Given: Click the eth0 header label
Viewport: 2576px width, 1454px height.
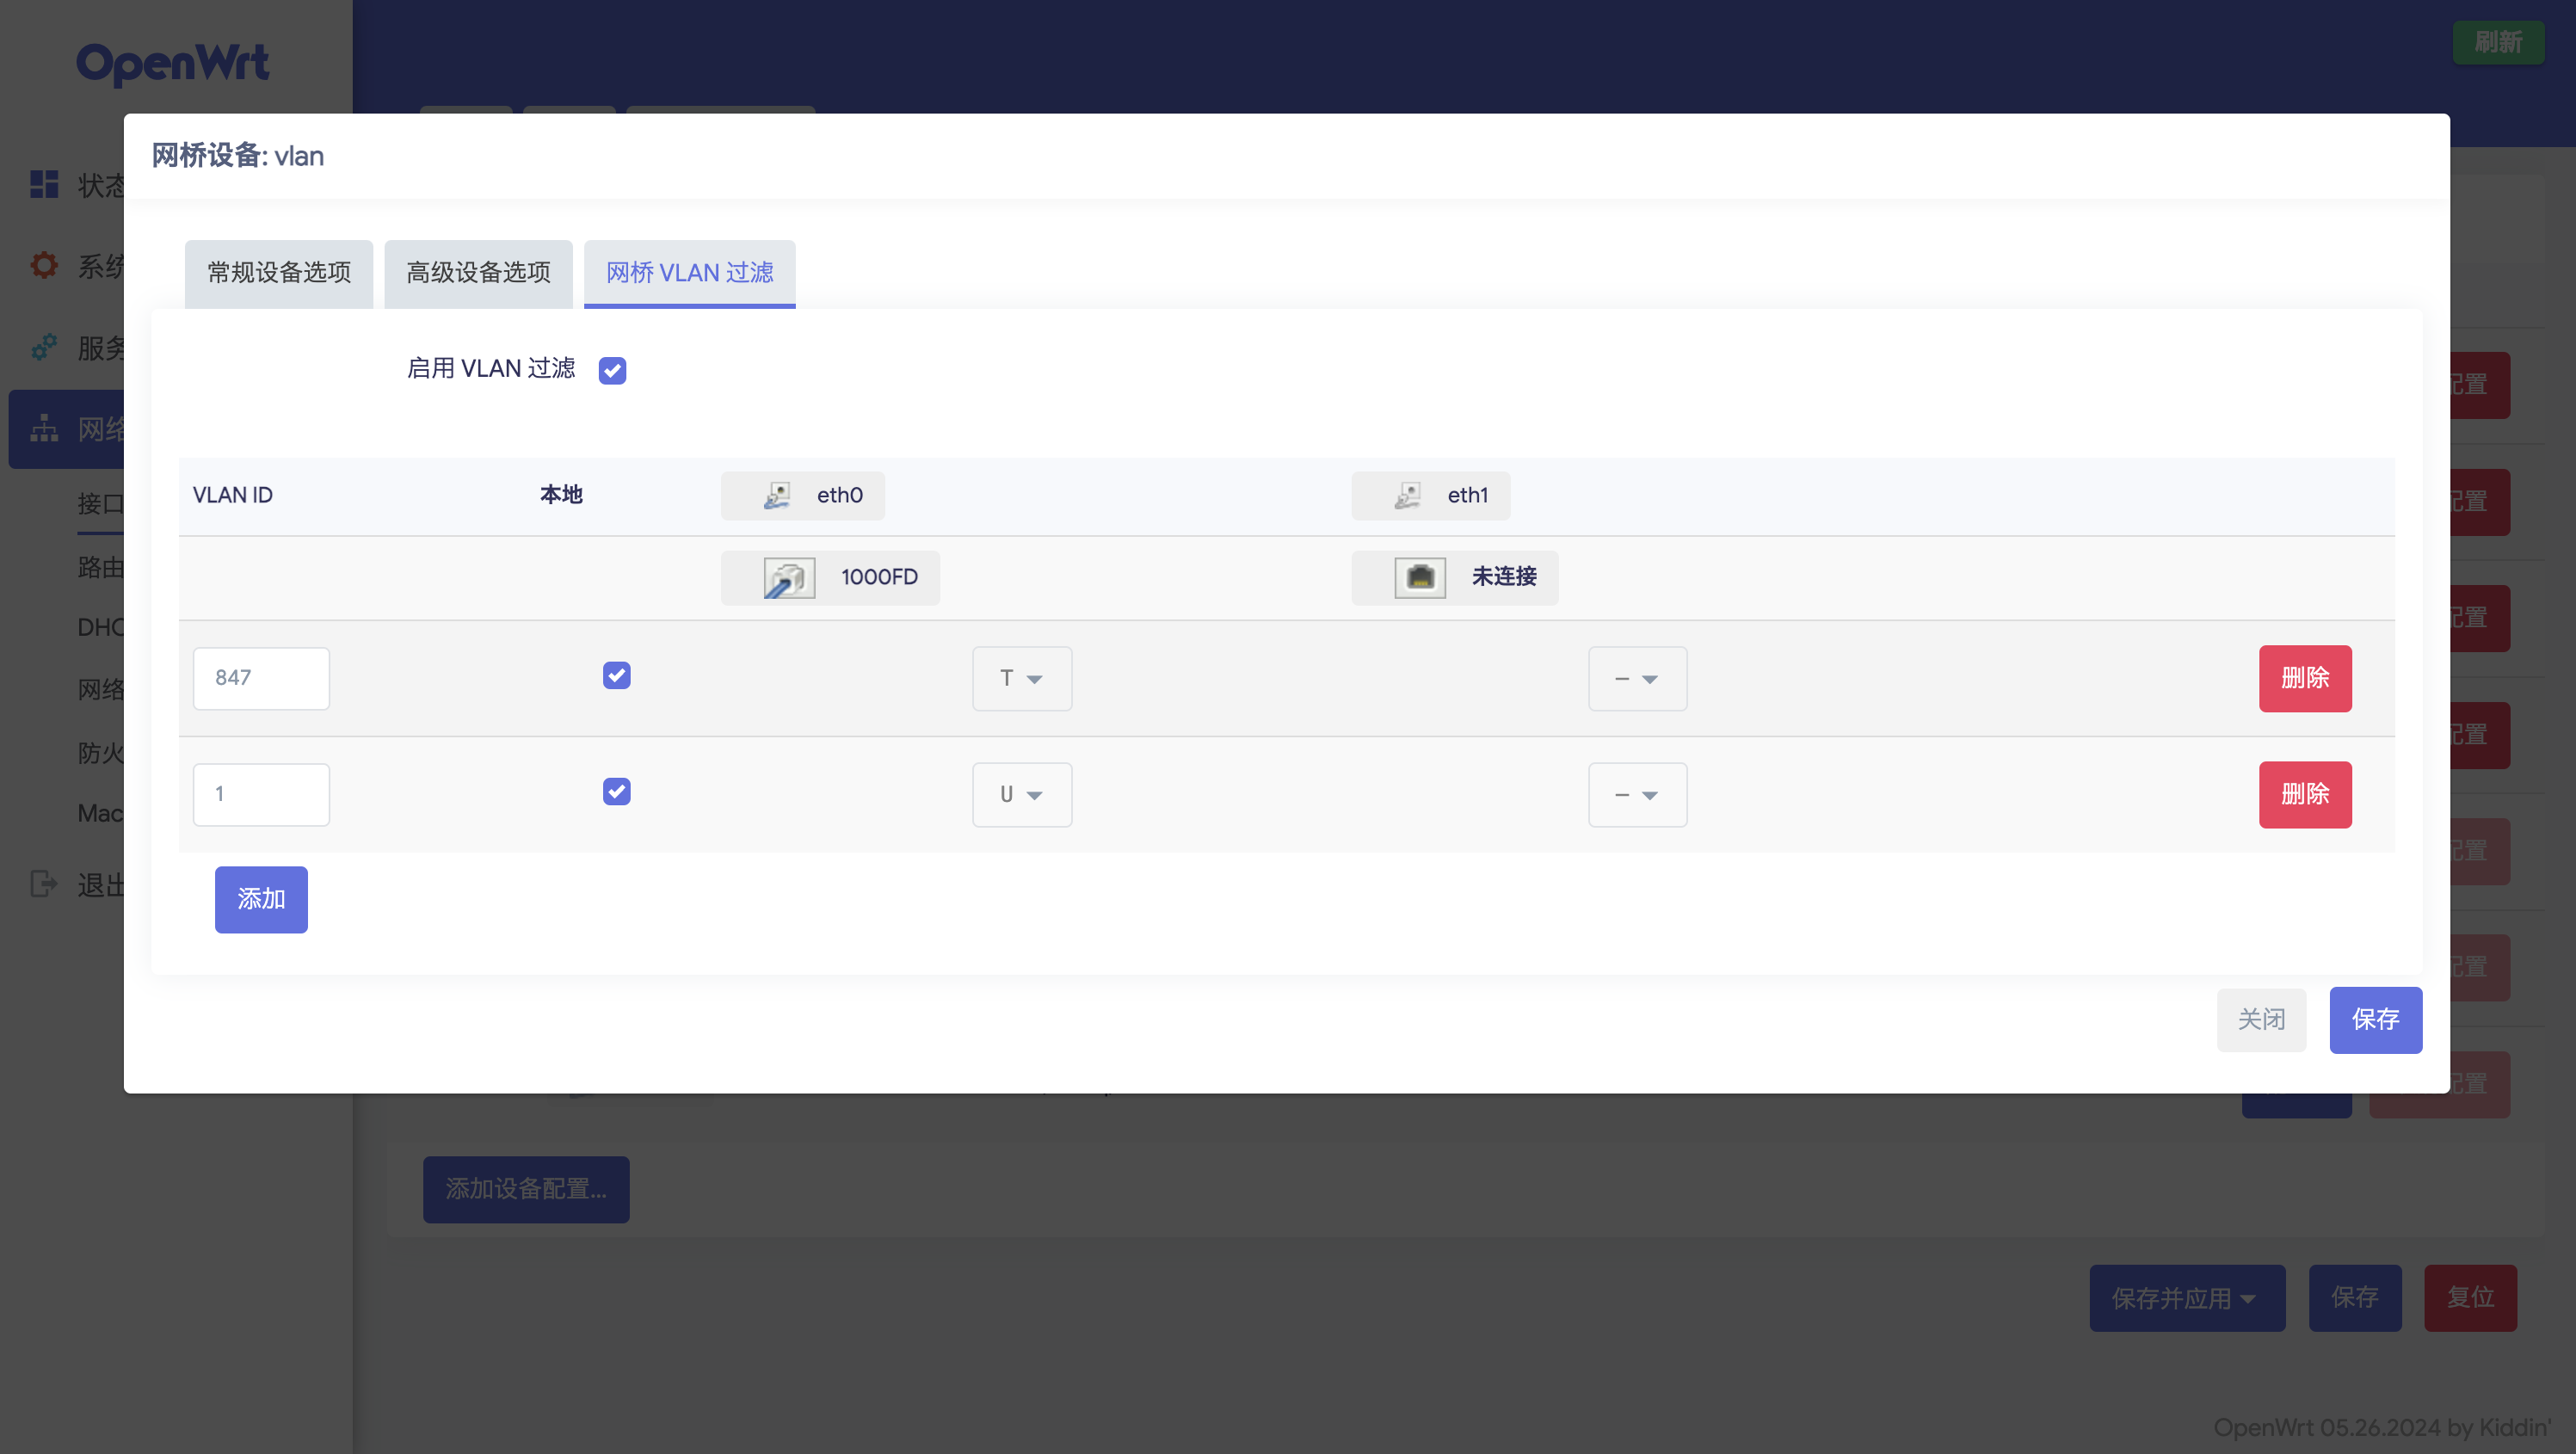Looking at the screenshot, I should tap(839, 495).
